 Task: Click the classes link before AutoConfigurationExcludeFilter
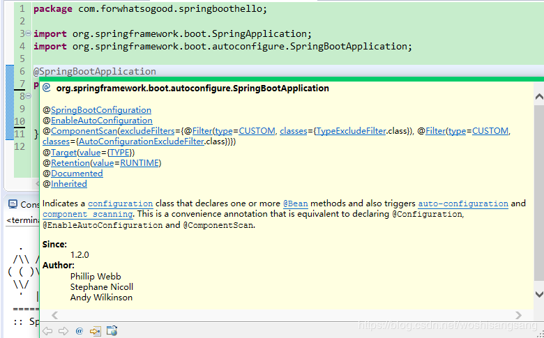56,141
